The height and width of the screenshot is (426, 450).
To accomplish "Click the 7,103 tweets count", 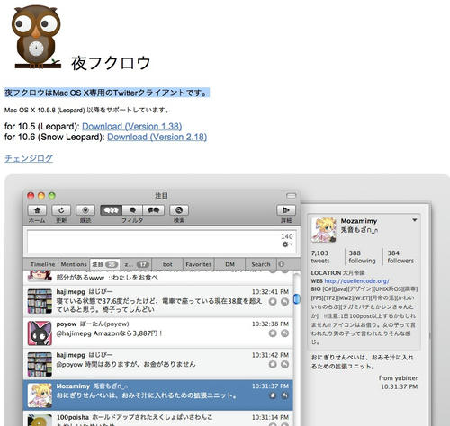I will point(320,257).
